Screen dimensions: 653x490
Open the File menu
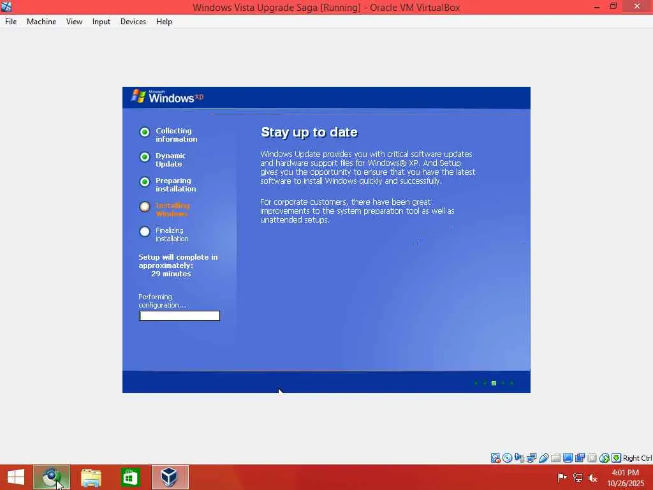point(11,22)
